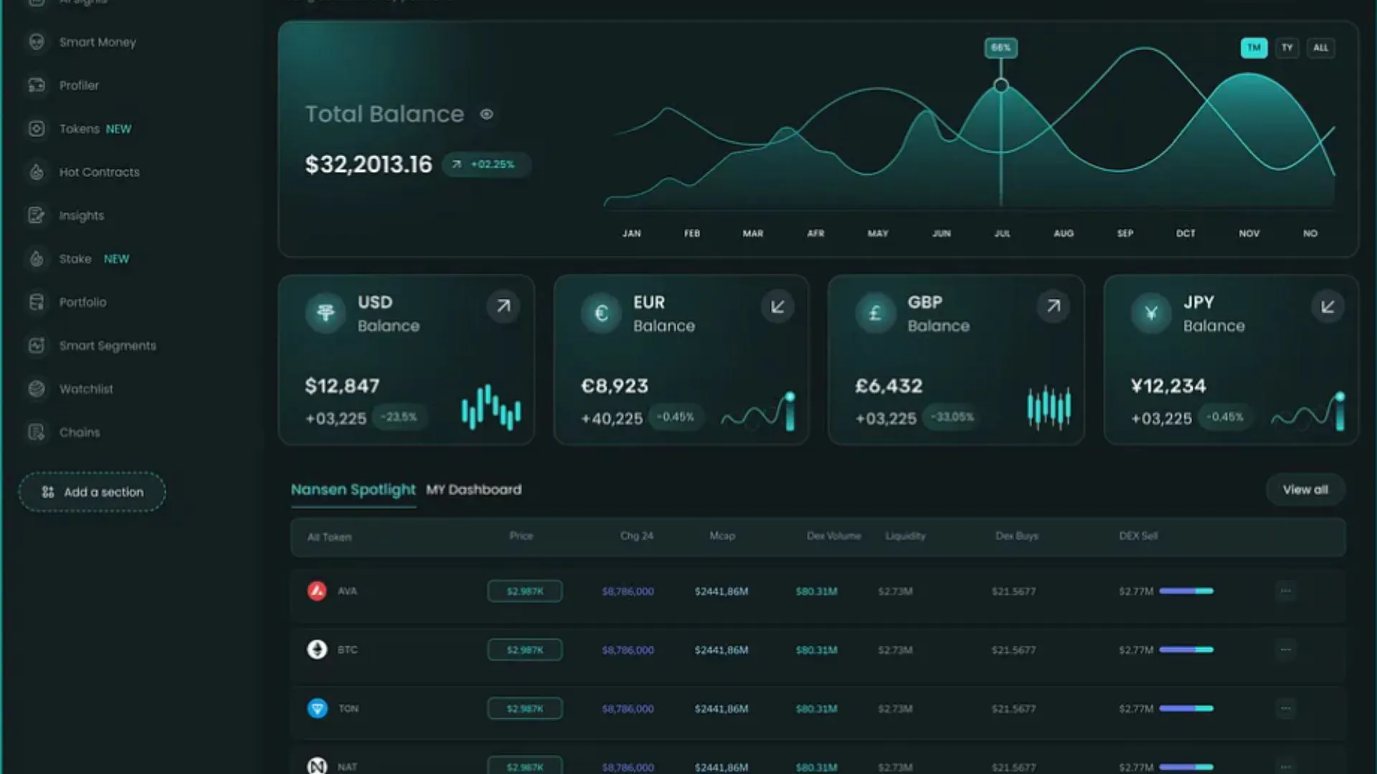The image size is (1377, 774).
Task: Open USD Balance arrow-up-right icon
Action: pyautogui.click(x=503, y=306)
